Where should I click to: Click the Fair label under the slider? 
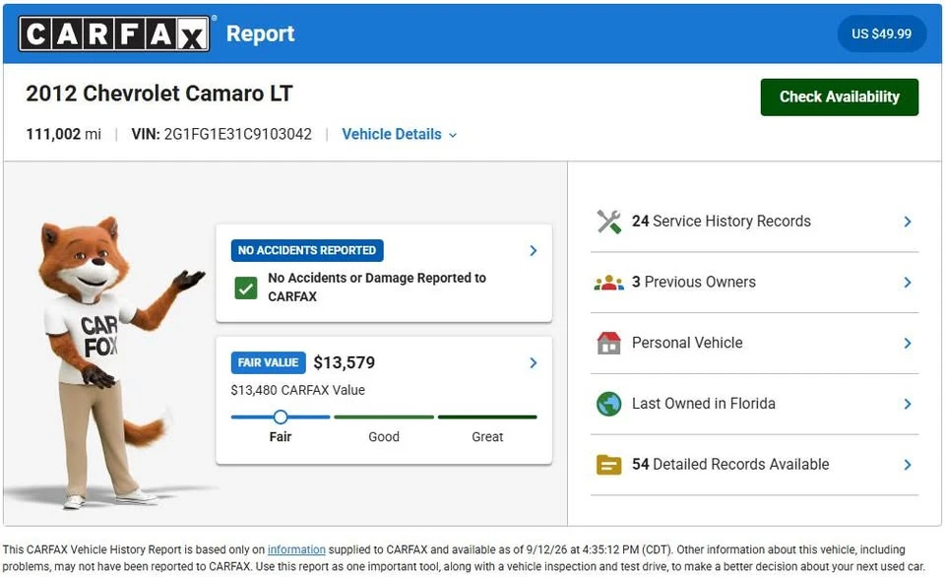point(281,436)
